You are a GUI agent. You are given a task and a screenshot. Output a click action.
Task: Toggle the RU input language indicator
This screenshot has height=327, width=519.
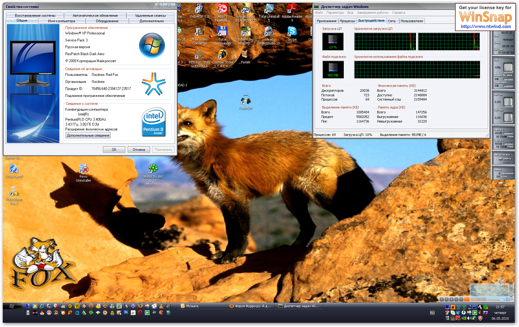(x=432, y=313)
